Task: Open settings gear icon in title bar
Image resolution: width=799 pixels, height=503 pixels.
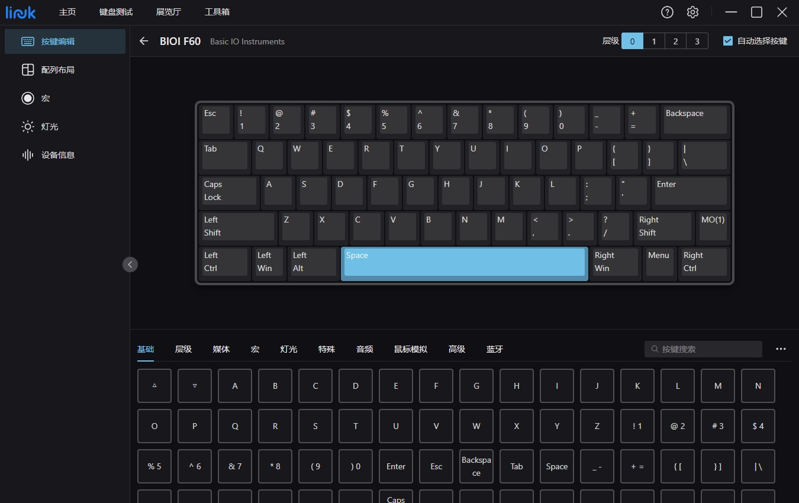Action: pyautogui.click(x=692, y=12)
